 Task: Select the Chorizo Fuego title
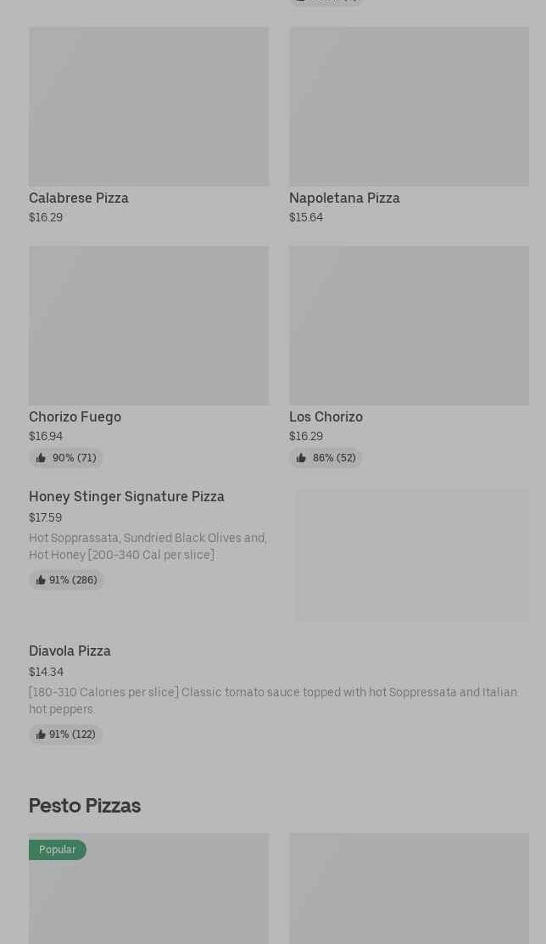(x=75, y=416)
